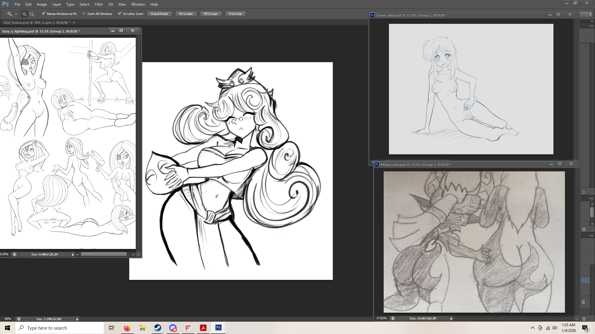595x334 pixels.
Task: Open Steam from the taskbar
Action: point(158,328)
